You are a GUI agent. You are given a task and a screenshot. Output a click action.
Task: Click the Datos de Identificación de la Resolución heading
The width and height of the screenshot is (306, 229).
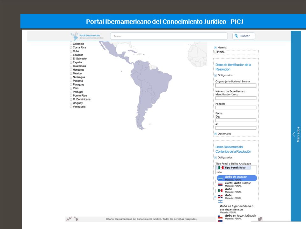(233, 67)
